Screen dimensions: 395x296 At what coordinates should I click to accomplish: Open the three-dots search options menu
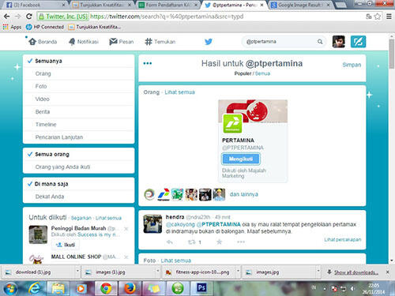[148, 63]
